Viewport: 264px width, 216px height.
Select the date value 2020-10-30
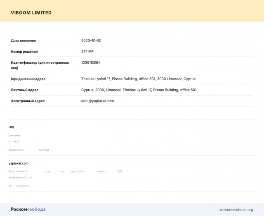point(91,40)
